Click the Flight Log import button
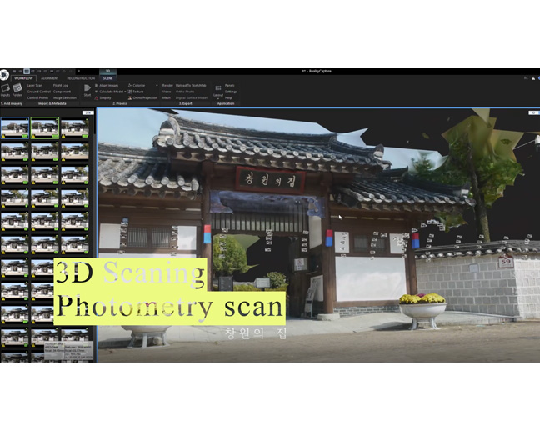 tap(61, 85)
